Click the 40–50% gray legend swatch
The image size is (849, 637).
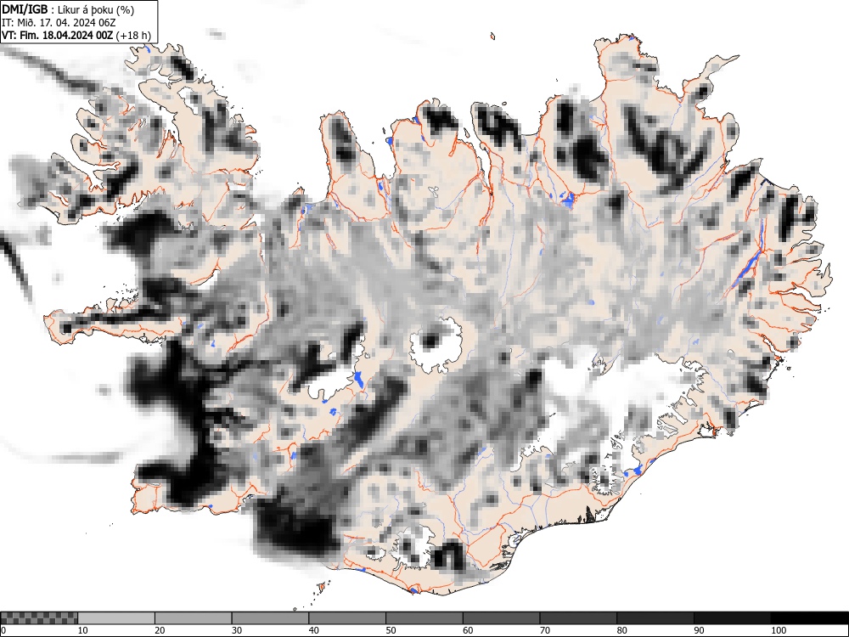point(347,618)
